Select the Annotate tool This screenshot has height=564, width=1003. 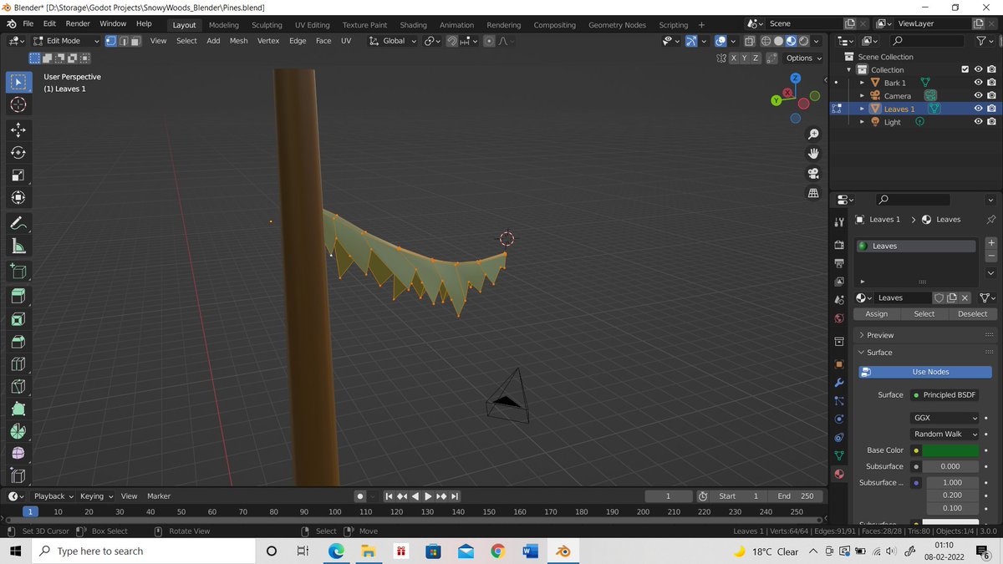pyautogui.click(x=18, y=223)
